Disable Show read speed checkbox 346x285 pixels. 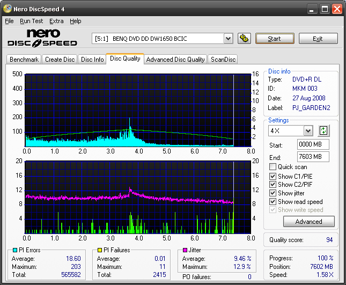point(273,202)
